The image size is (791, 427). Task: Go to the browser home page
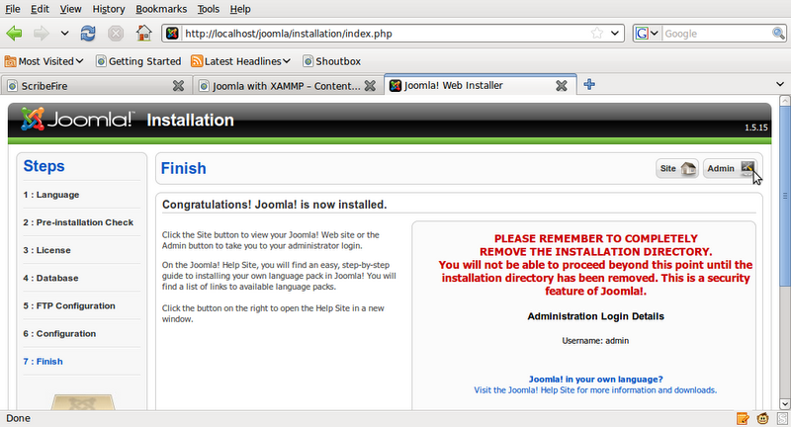(143, 34)
